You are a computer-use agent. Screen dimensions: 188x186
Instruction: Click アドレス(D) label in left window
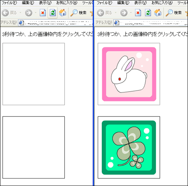pyautogui.click(x=9, y=23)
